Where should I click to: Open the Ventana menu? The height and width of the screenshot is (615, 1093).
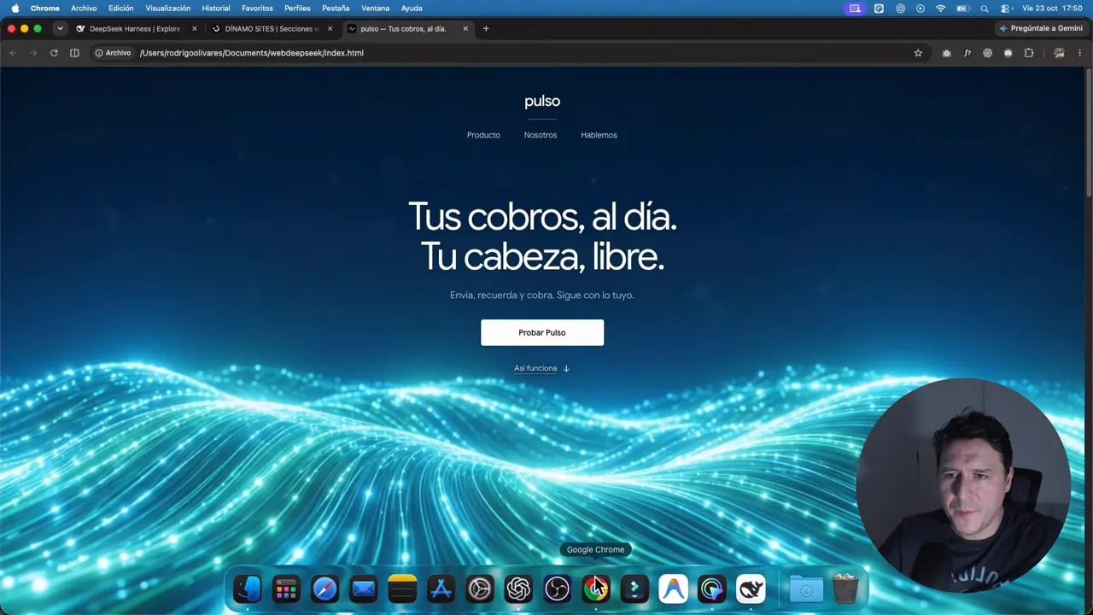point(376,9)
